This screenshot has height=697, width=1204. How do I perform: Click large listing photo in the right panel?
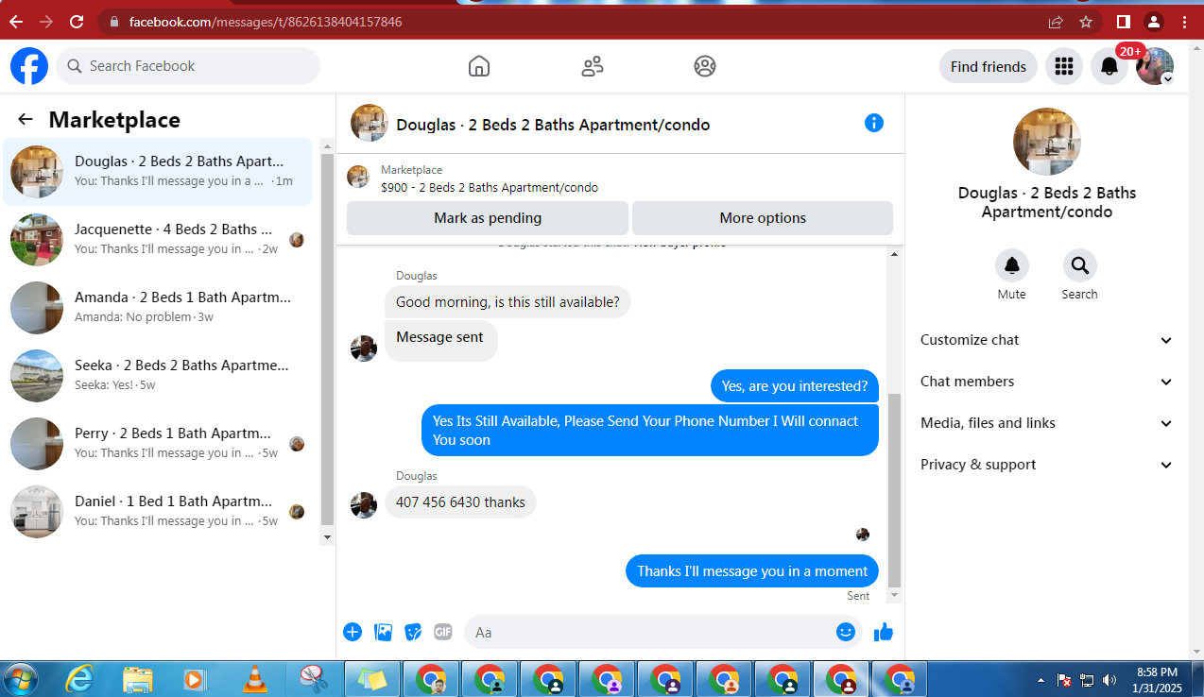pos(1047,142)
